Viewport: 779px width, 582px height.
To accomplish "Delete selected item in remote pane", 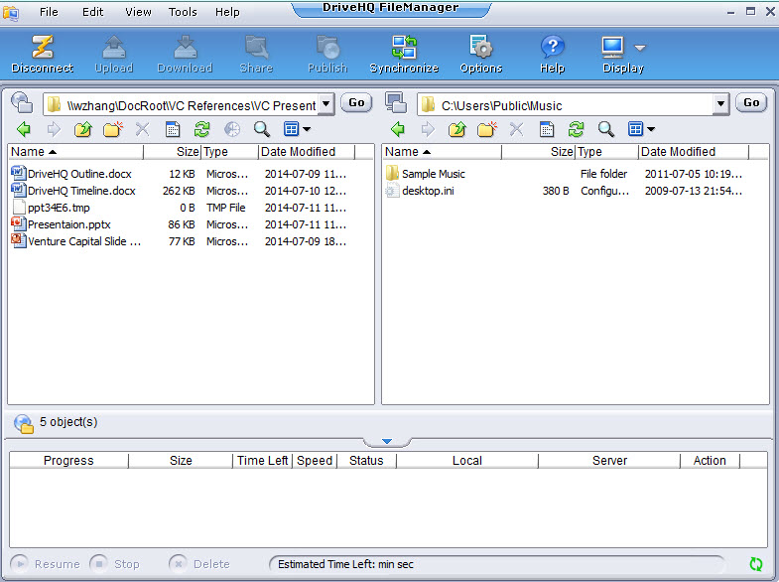I will coord(142,129).
